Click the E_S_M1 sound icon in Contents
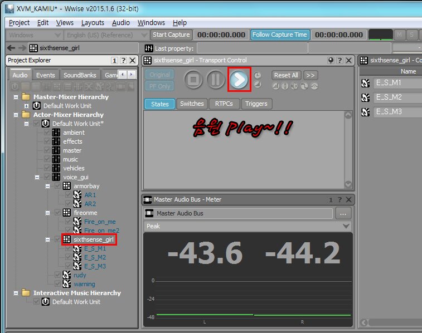Screen dimensions: 422x333 (x=366, y=83)
